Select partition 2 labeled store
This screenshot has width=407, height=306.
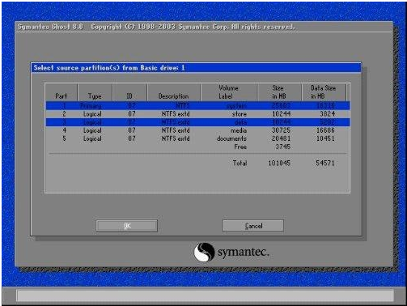click(x=197, y=114)
